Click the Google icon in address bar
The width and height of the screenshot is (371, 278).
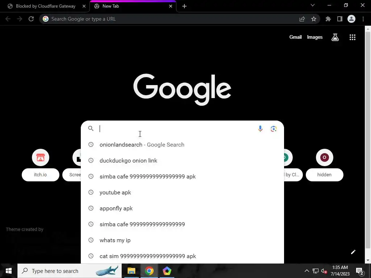pyautogui.click(x=46, y=19)
